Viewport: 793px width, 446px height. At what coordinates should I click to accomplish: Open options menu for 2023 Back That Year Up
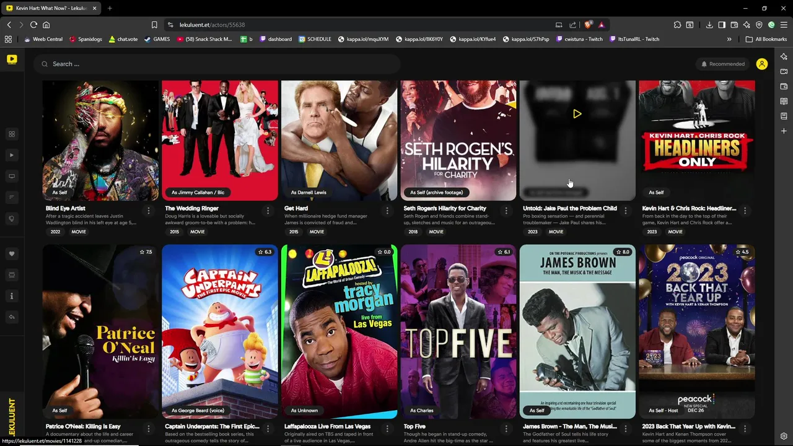coord(745,429)
